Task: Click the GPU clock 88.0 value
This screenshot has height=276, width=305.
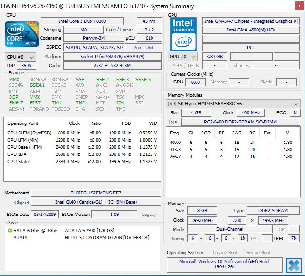Action: click(195, 82)
